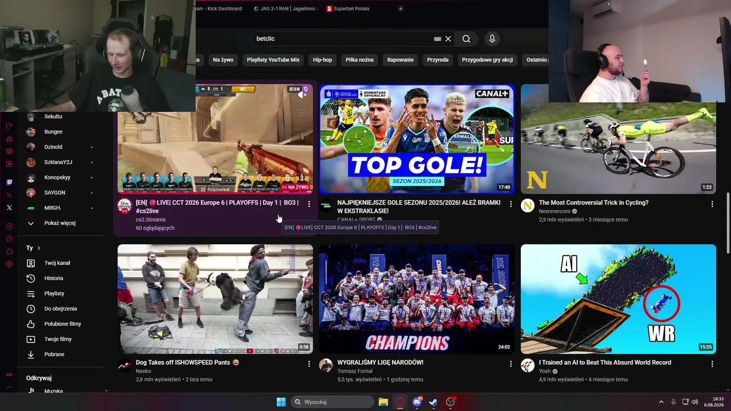
Task: Open "Playlisty" in the sidebar
Action: (x=60, y=293)
